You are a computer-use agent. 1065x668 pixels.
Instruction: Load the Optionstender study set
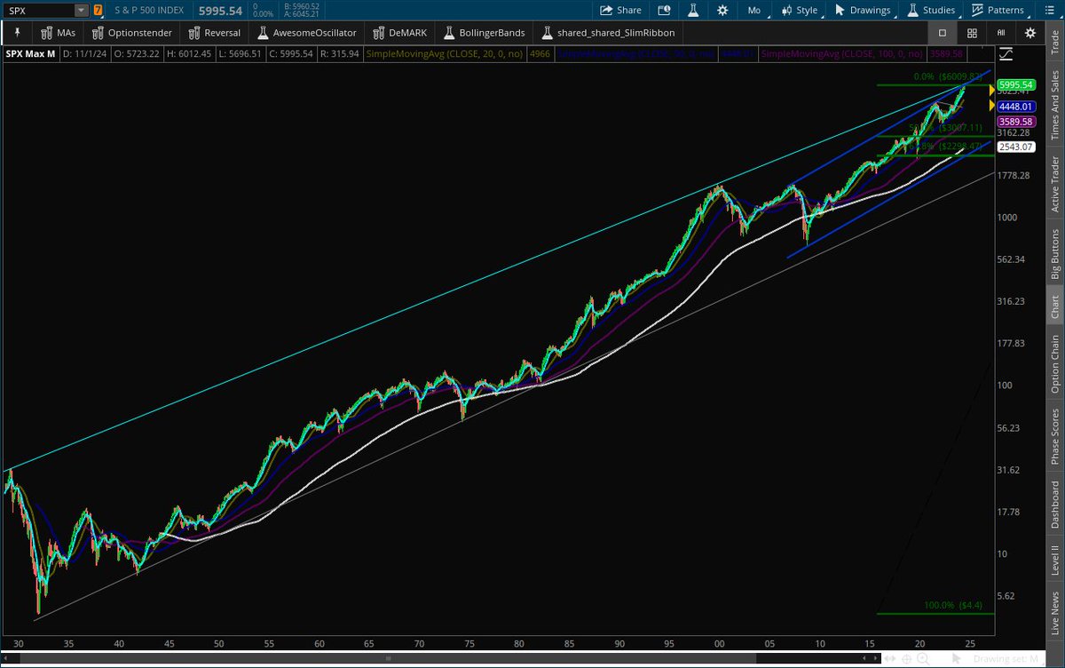click(x=131, y=33)
